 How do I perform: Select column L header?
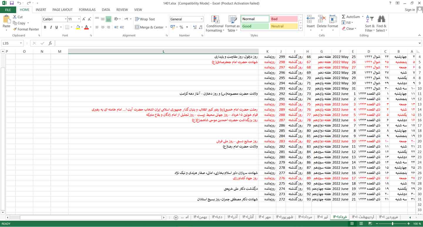click(x=163, y=52)
